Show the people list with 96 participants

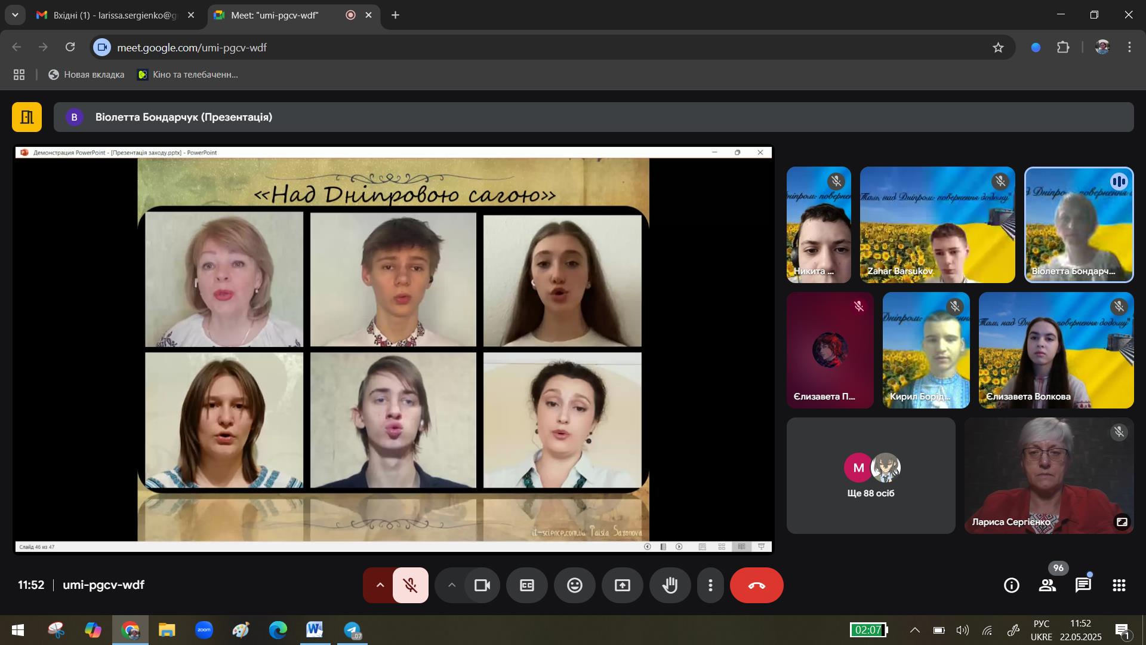pos(1048,585)
